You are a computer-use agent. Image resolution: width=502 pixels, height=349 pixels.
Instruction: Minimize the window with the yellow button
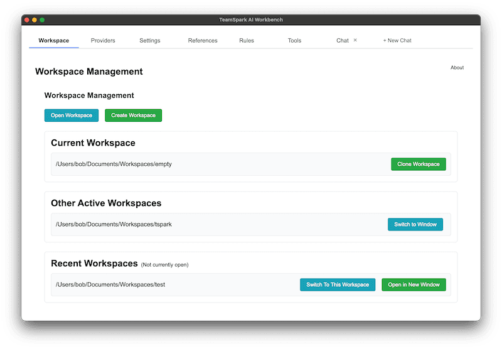click(35, 20)
